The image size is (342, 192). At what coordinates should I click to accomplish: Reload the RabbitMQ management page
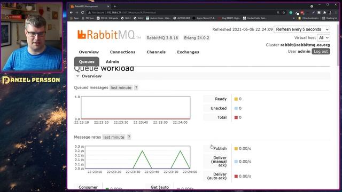coord(82,13)
